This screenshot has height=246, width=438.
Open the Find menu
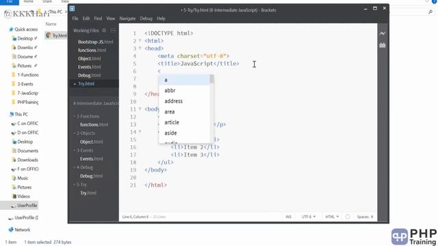tap(98, 18)
